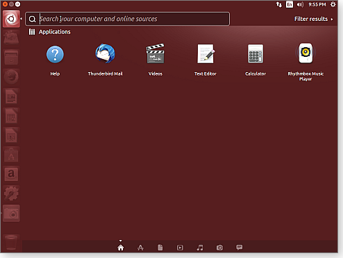This screenshot has width=343, height=258.
Task: Open the sound volume indicator
Action: [x=300, y=5]
